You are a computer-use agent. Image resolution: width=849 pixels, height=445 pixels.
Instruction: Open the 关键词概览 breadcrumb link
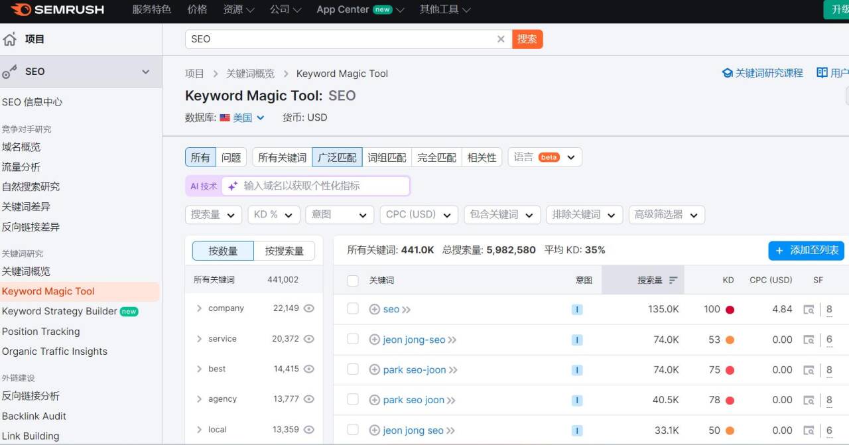click(x=250, y=74)
